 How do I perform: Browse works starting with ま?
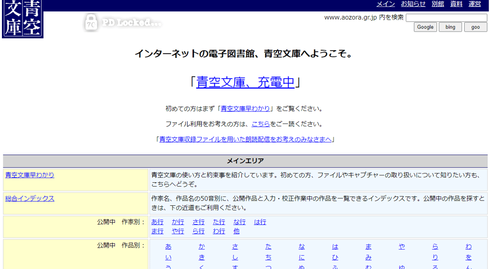[x=368, y=247]
